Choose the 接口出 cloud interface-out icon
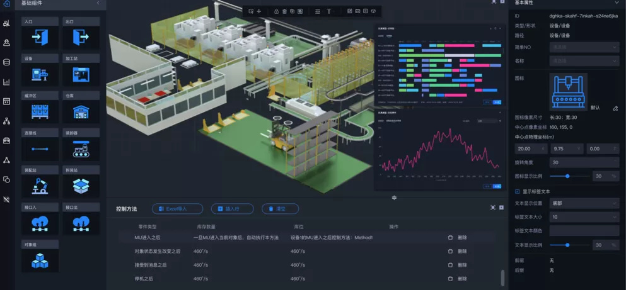Image resolution: width=626 pixels, height=290 pixels. 81,223
